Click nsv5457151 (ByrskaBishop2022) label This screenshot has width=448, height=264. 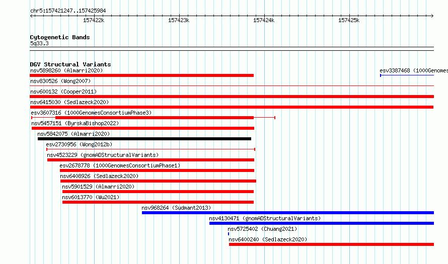coord(75,123)
